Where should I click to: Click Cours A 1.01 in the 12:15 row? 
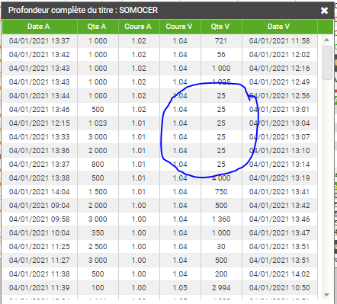coord(139,123)
